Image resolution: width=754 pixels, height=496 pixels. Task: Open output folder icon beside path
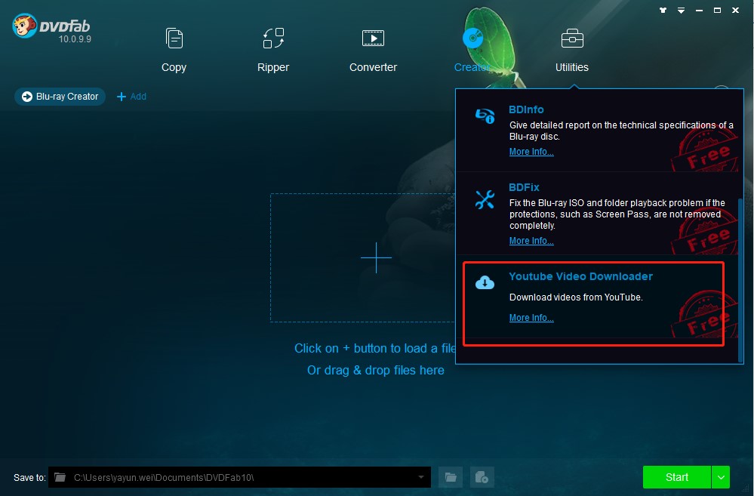(451, 477)
